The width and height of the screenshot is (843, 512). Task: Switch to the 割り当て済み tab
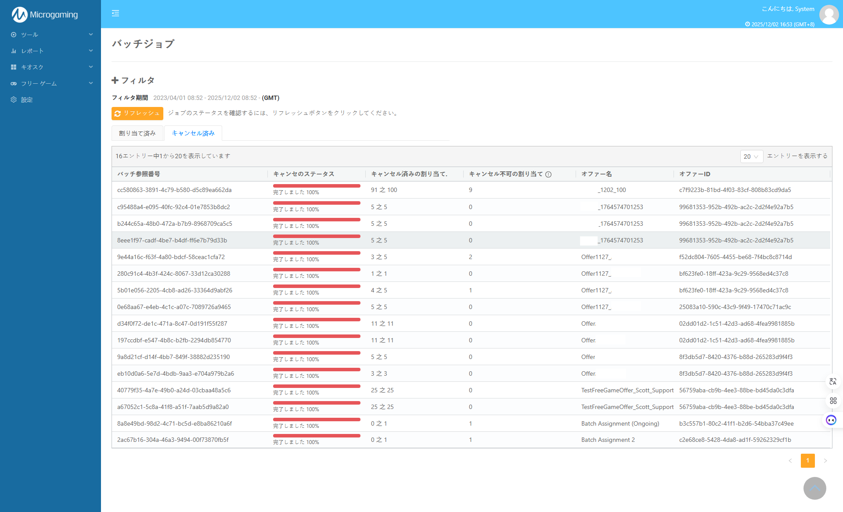[x=137, y=133]
